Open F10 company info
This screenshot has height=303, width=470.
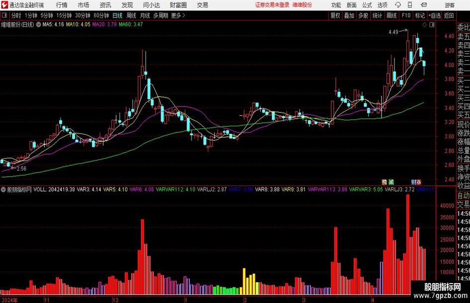click(x=406, y=15)
